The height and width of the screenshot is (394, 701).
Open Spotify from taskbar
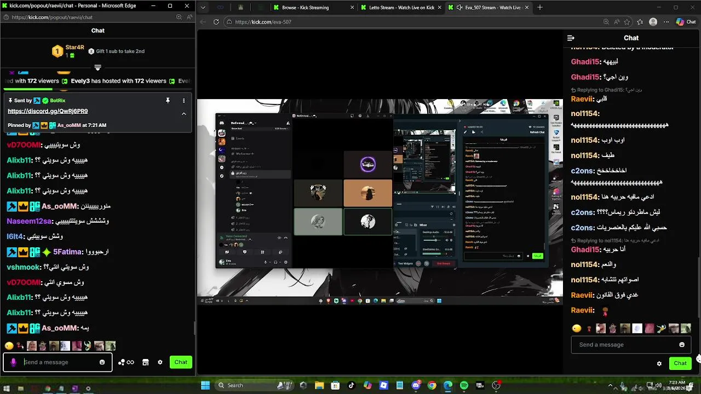464,385
